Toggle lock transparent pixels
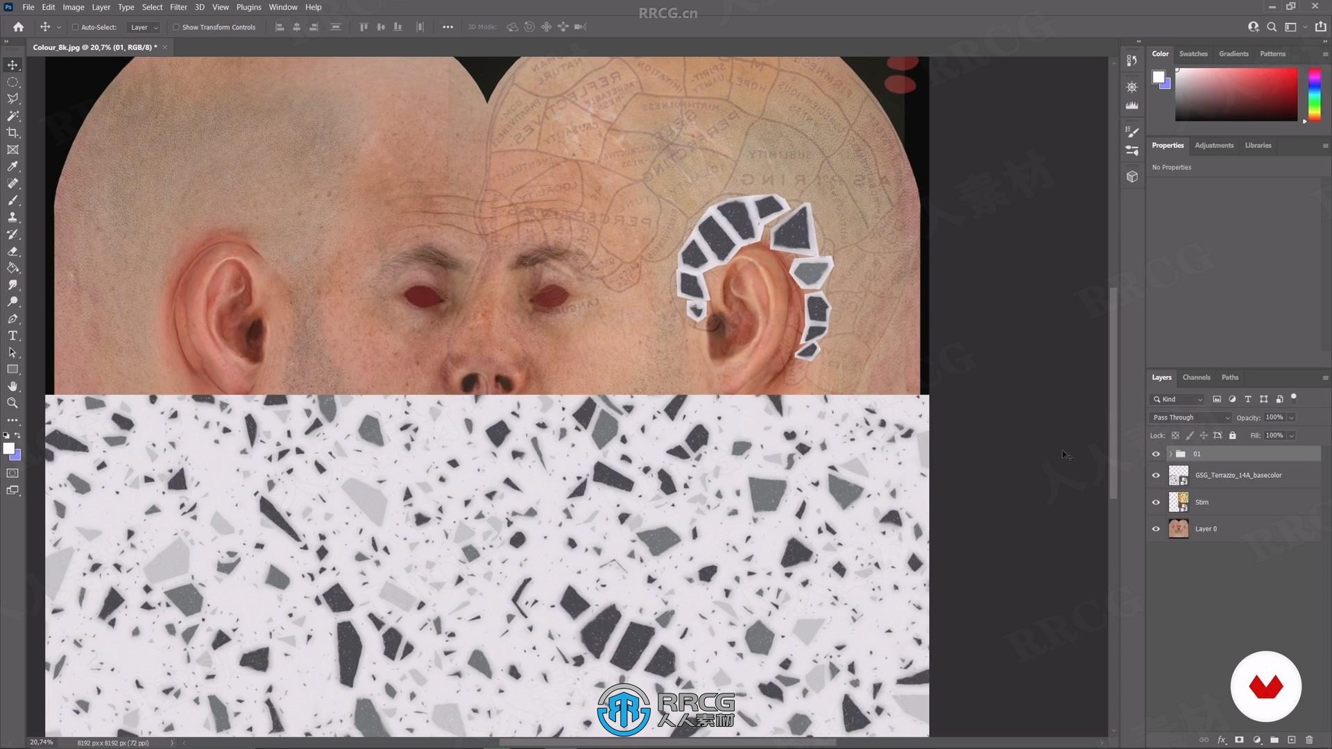 coord(1175,436)
